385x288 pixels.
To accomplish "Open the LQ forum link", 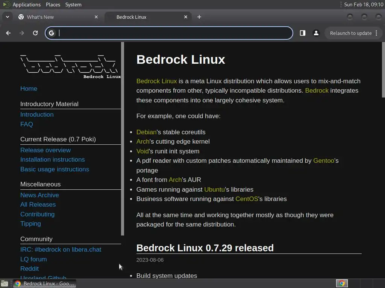I will [x=33, y=259].
